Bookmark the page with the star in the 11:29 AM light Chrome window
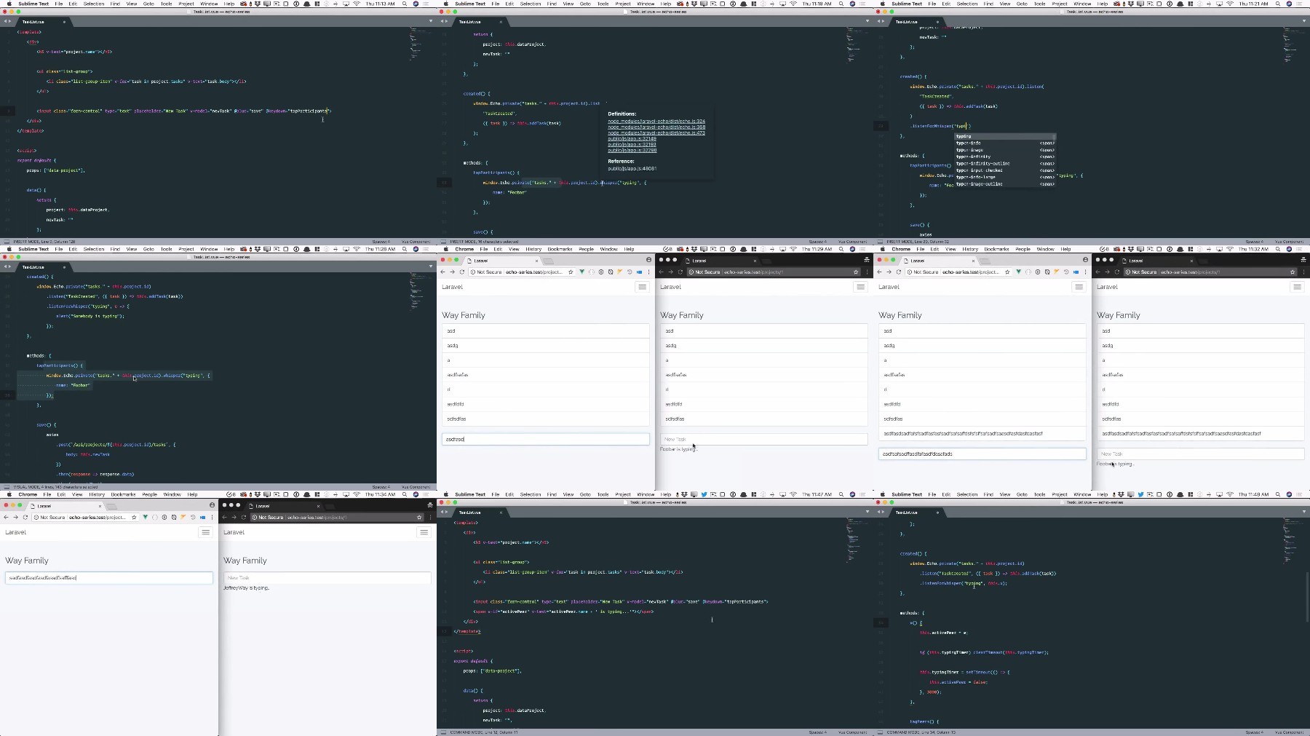Viewport: 1310px width, 736px height. pyautogui.click(x=571, y=272)
